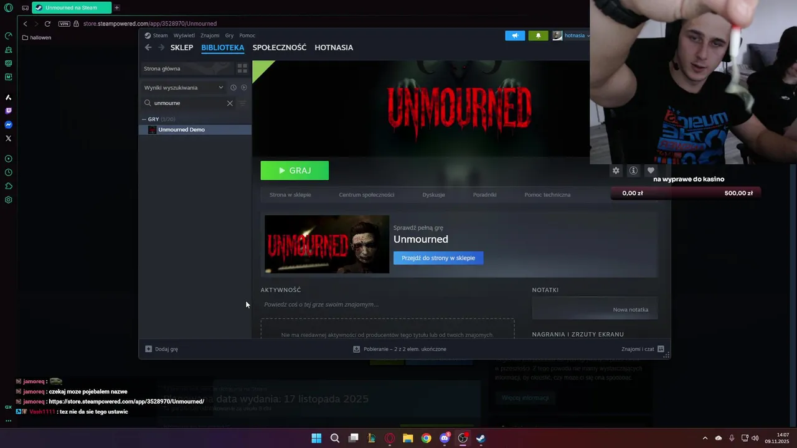Open Windows Start menu
The height and width of the screenshot is (448, 797).
316,438
